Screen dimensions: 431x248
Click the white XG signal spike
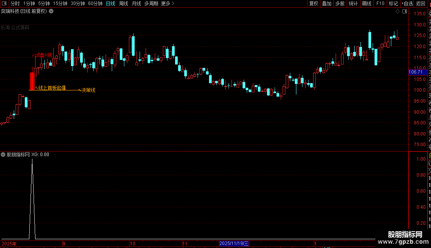coord(32,199)
